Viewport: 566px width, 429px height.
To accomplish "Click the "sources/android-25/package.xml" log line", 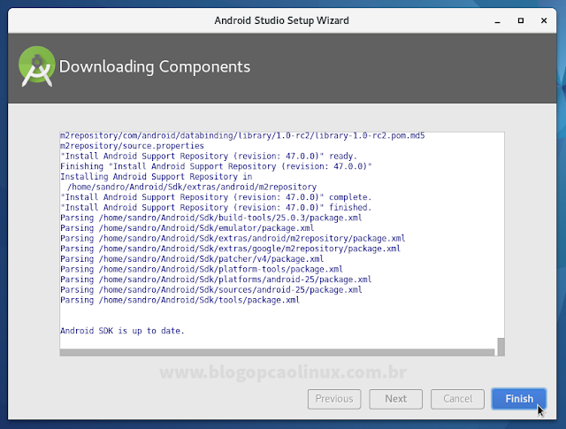I will [x=211, y=289].
